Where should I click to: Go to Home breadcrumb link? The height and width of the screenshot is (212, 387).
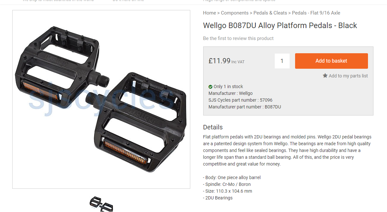210,13
